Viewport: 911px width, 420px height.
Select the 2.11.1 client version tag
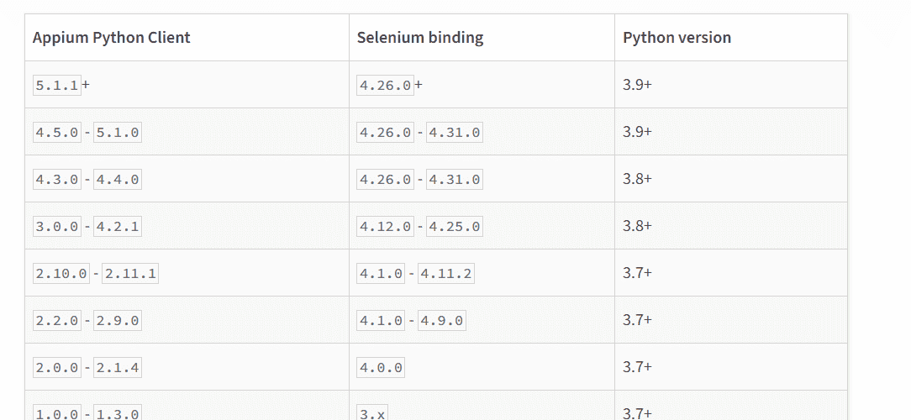(x=130, y=273)
